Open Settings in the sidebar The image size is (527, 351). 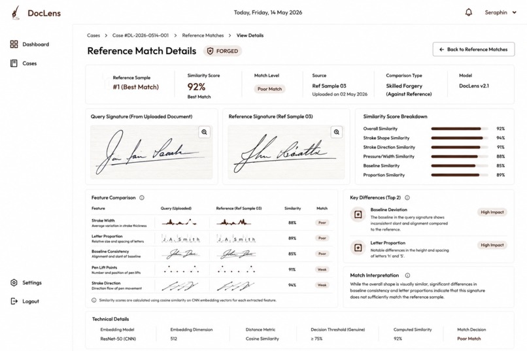point(26,282)
